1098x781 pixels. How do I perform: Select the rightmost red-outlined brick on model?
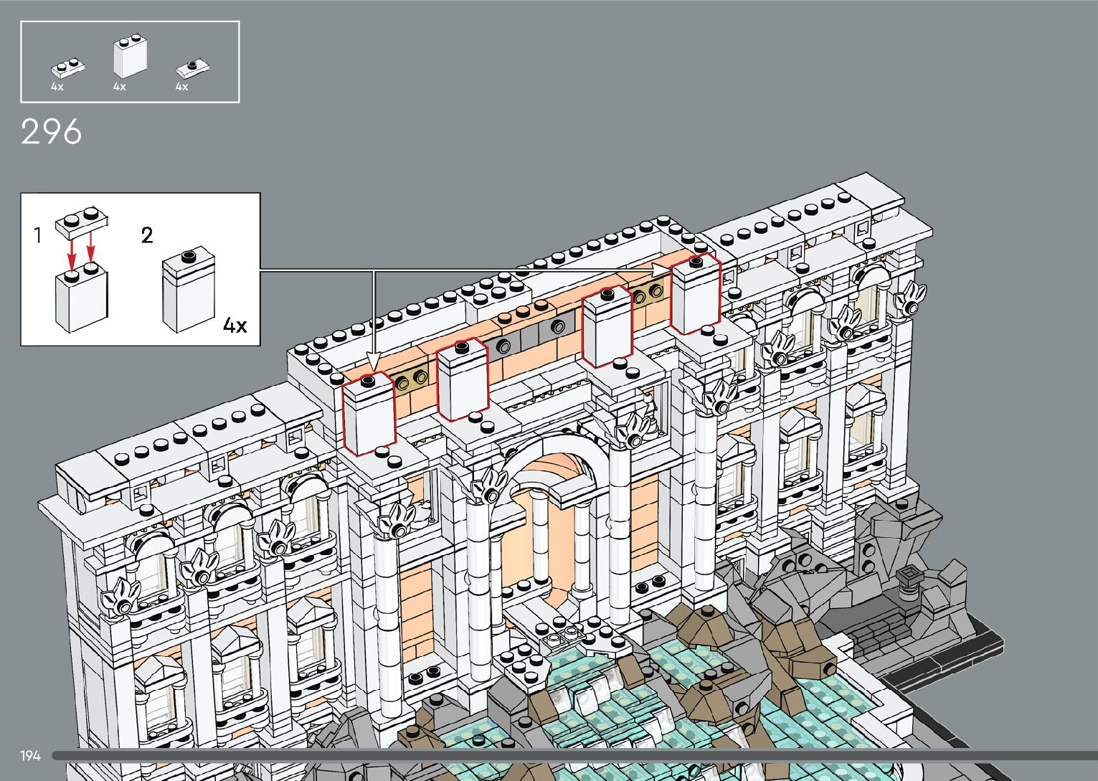[695, 293]
